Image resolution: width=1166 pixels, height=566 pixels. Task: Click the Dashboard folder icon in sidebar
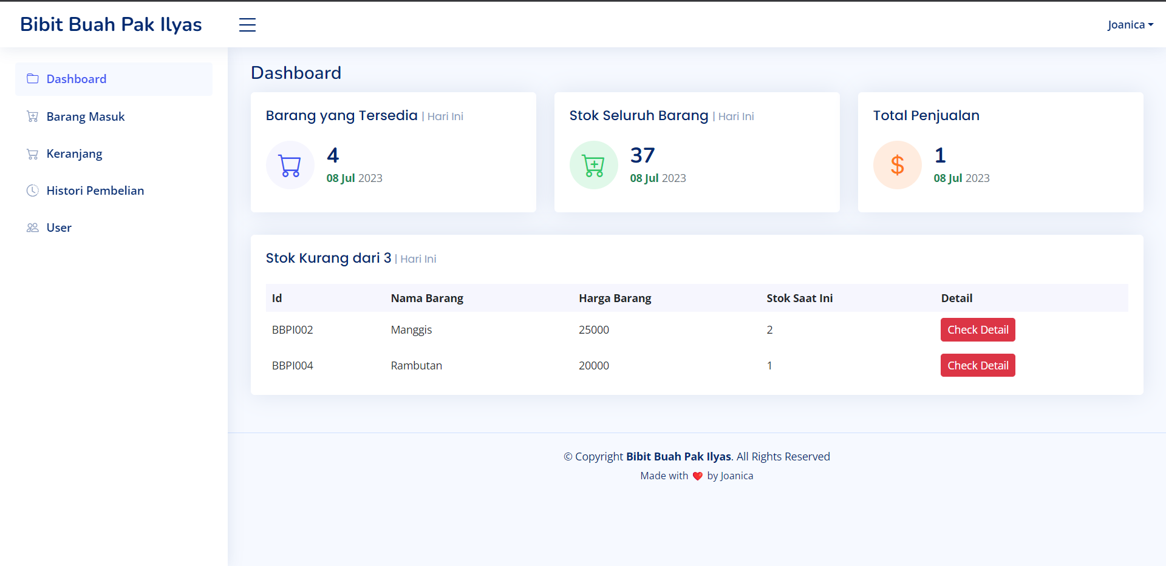click(32, 78)
